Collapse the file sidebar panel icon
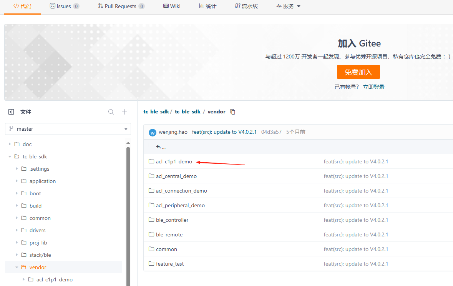This screenshot has width=453, height=286. pyautogui.click(x=11, y=112)
